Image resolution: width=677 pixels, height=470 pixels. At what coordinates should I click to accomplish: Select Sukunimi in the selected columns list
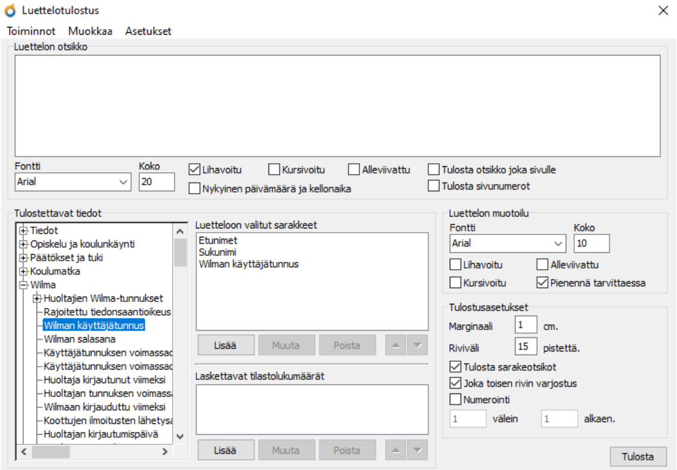click(x=217, y=252)
